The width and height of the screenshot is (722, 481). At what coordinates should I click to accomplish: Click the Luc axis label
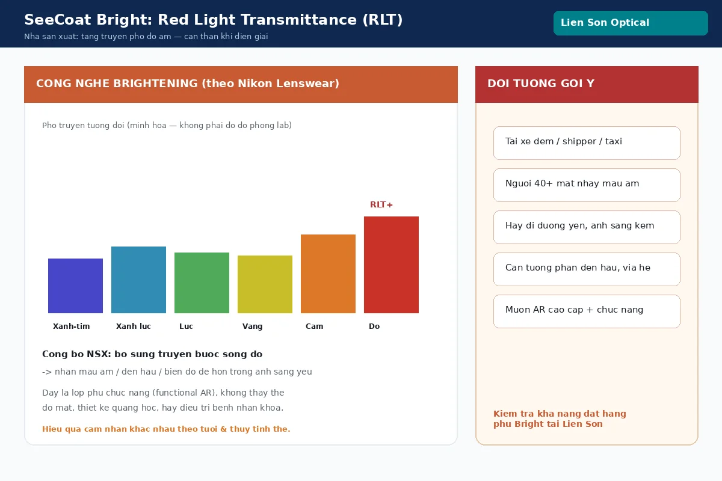(x=186, y=326)
